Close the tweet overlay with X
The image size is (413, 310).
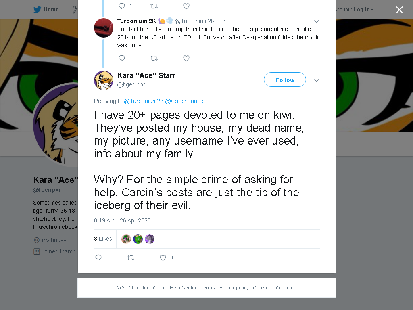point(399,10)
